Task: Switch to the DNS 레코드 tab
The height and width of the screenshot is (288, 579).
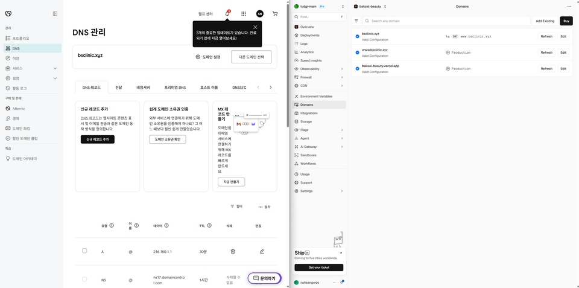Action: 92,88
